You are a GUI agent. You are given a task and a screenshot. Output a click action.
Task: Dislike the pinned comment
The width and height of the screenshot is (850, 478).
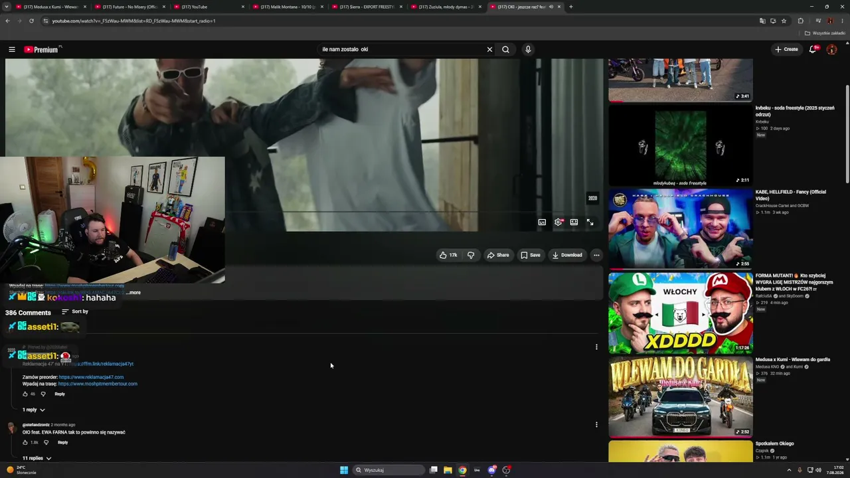pyautogui.click(x=43, y=394)
